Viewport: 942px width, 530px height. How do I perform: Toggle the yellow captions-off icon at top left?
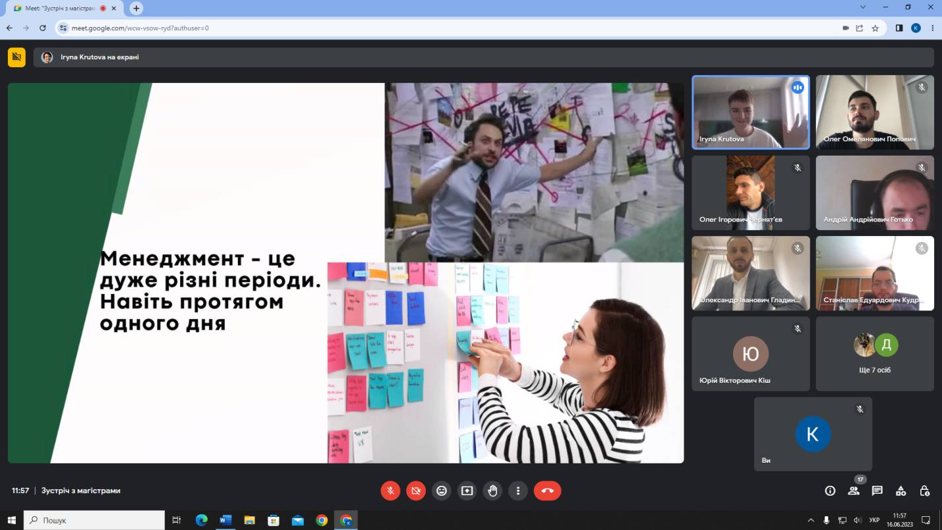(x=16, y=57)
